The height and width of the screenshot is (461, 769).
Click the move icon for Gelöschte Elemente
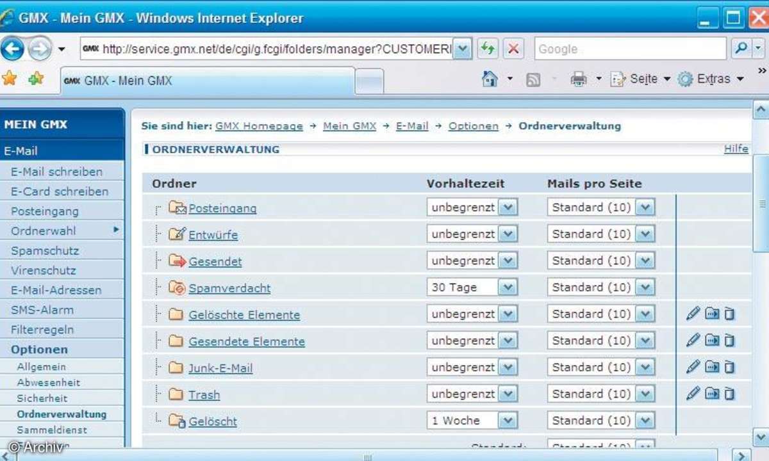712,314
